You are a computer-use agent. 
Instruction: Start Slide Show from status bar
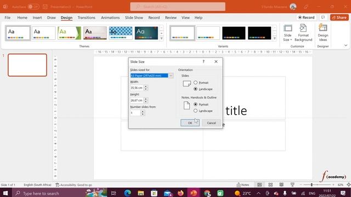click(x=292, y=185)
